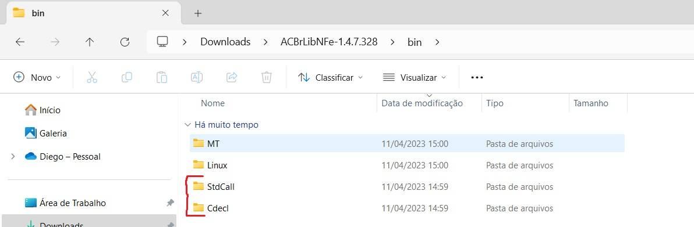Screen dimensions: 694x227
Task: Select the StdCall folder
Action: [x=407, y=187]
